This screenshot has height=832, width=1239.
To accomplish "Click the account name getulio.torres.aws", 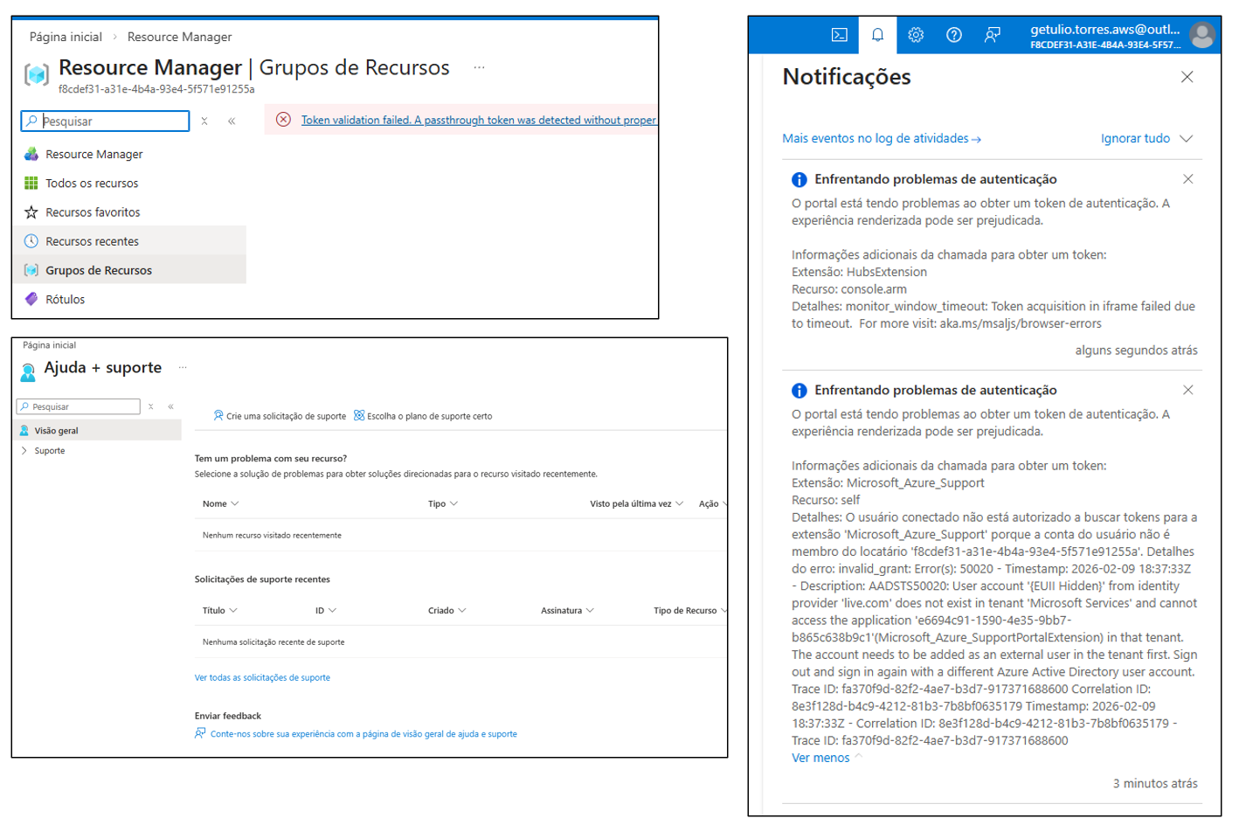I will point(1104,29).
